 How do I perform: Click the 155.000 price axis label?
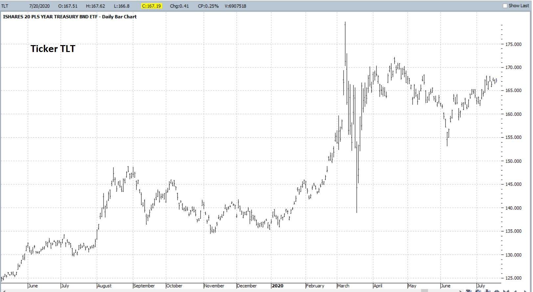click(513, 137)
